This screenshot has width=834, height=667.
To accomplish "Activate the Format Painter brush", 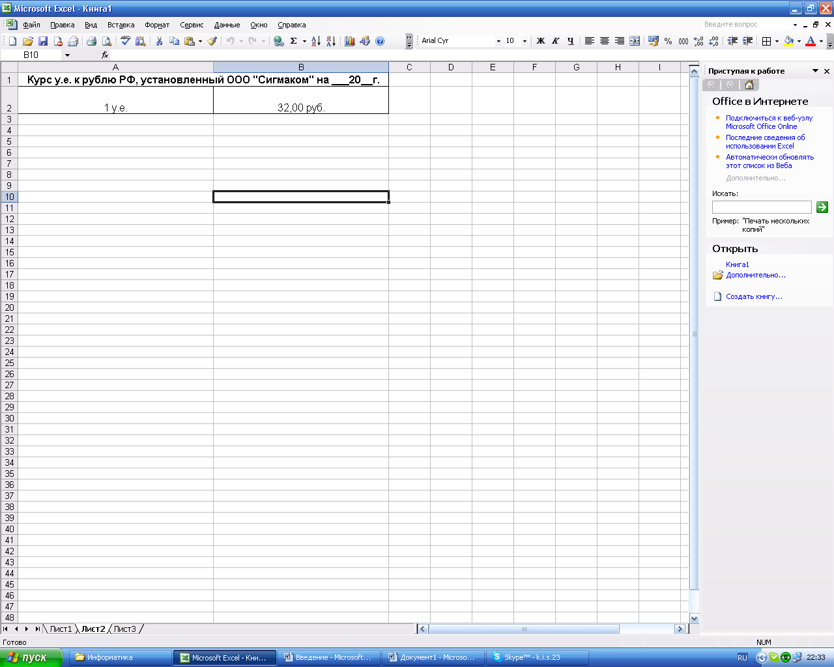I will (212, 41).
